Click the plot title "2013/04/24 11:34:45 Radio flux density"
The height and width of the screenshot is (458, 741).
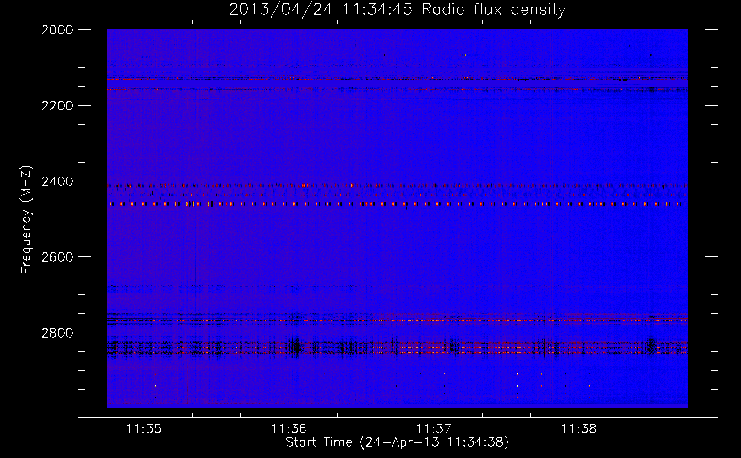tap(397, 9)
